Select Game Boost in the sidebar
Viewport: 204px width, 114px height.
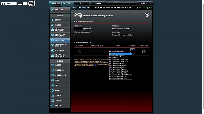click(60, 40)
